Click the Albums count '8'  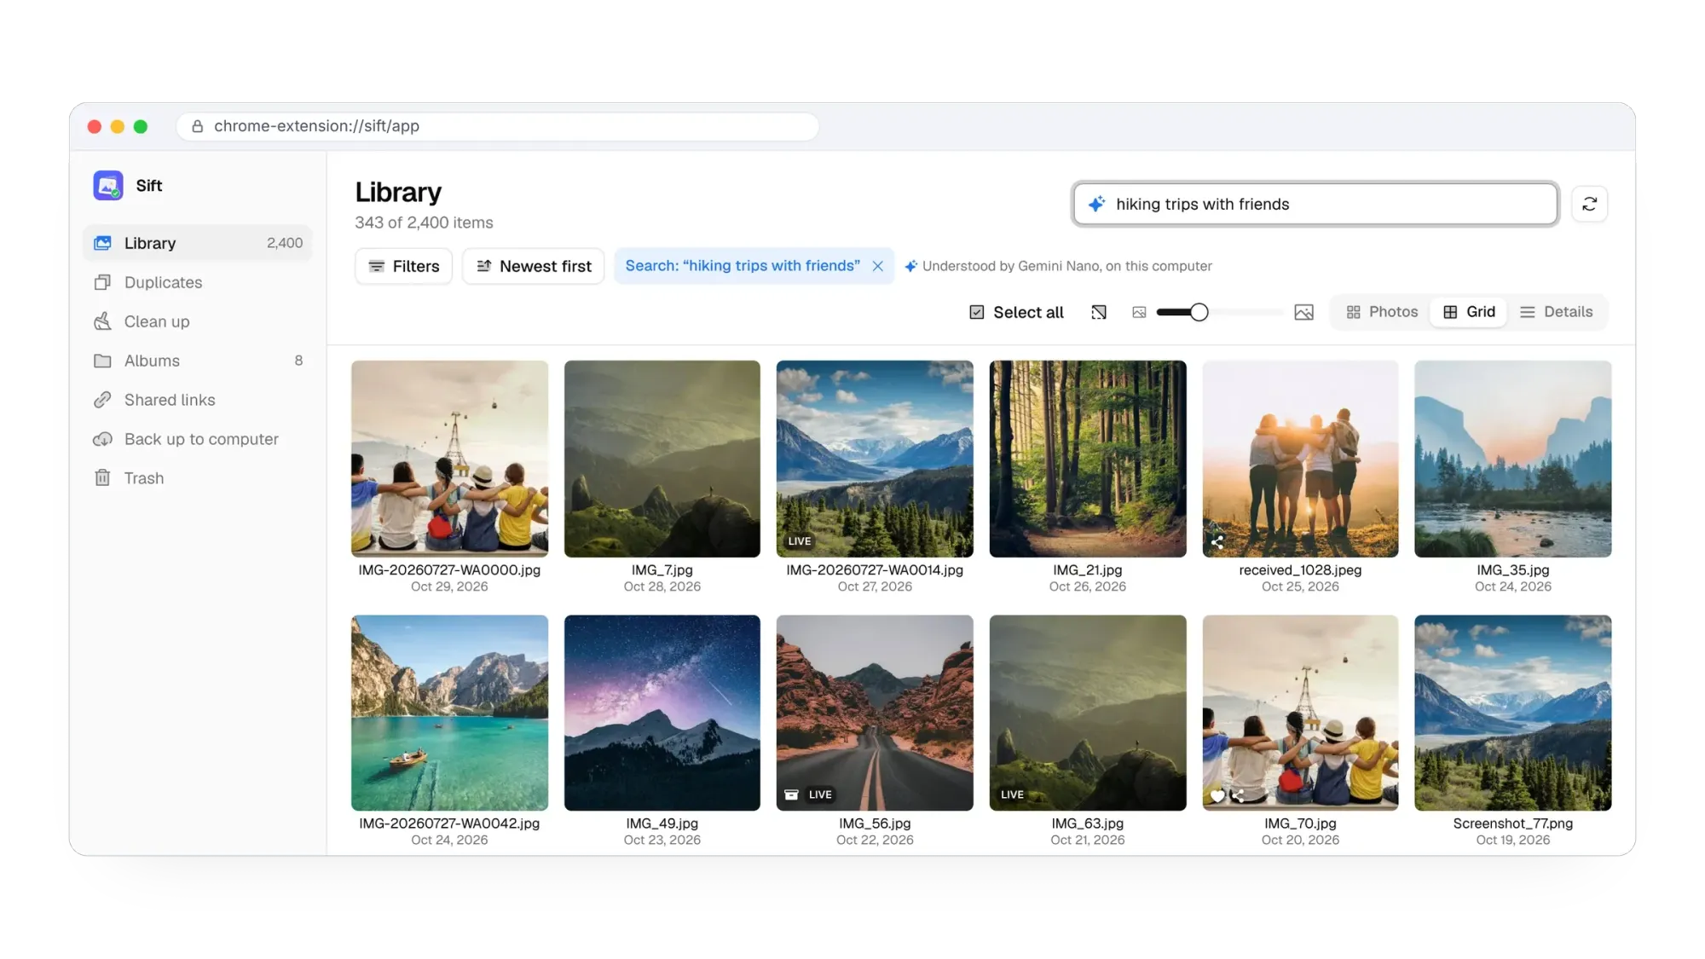tap(298, 361)
